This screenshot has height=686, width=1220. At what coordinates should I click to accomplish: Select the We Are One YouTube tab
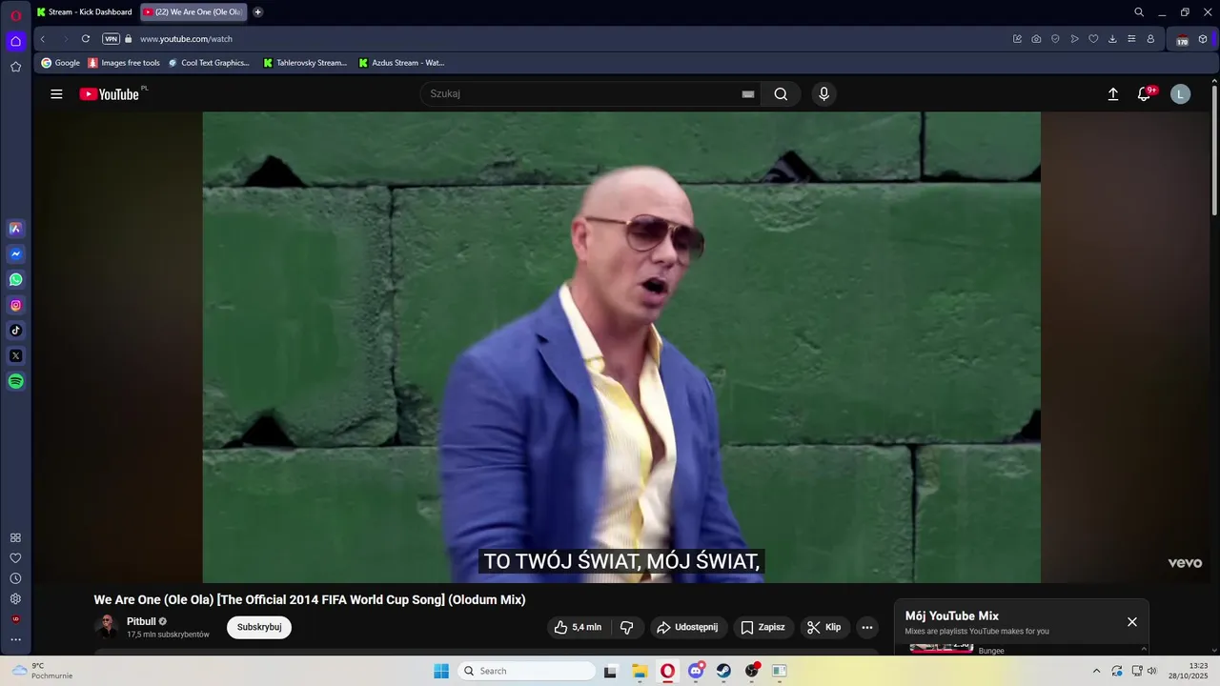193,12
